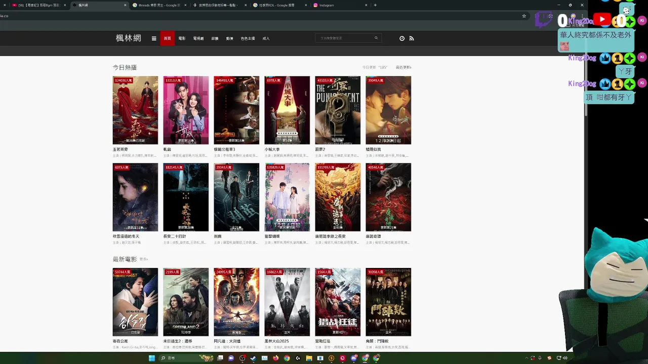648x364 pixels.
Task: Open the 成人 nav item
Action: click(266, 38)
